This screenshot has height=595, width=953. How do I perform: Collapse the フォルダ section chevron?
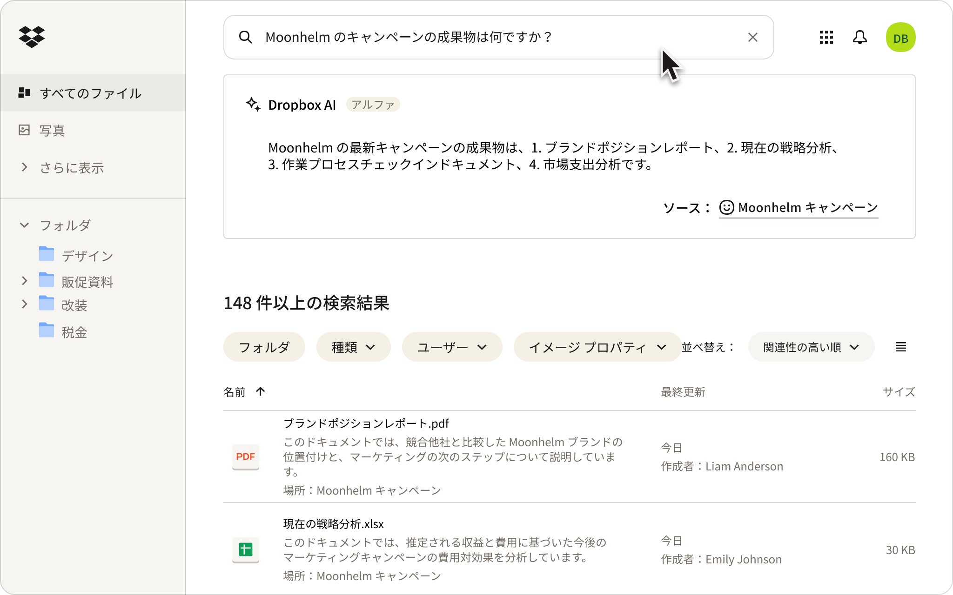[x=25, y=225]
